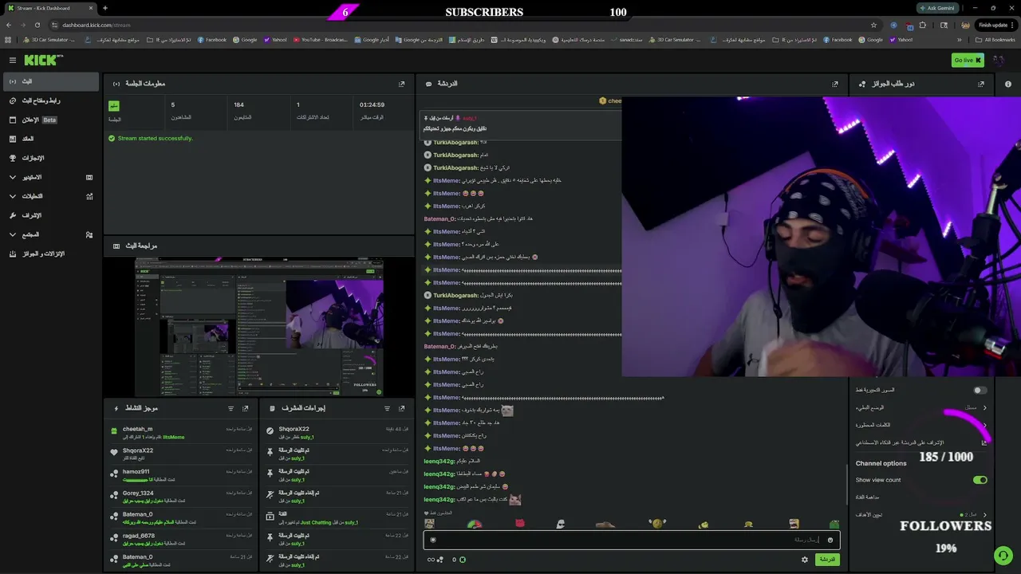Open the Moderation (الإشراف) sidebar item
The width and height of the screenshot is (1021, 574).
coord(51,215)
